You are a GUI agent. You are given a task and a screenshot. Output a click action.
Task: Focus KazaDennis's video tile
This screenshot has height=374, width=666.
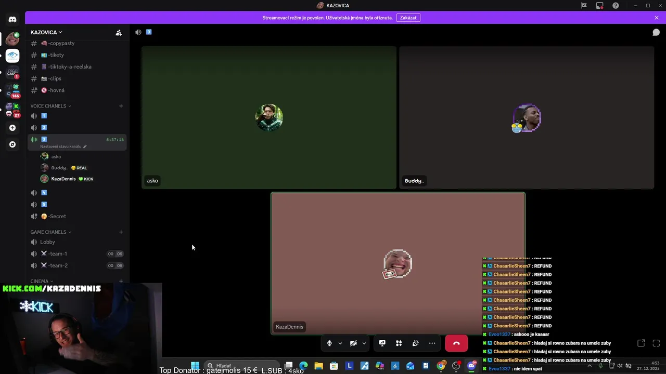(398, 263)
